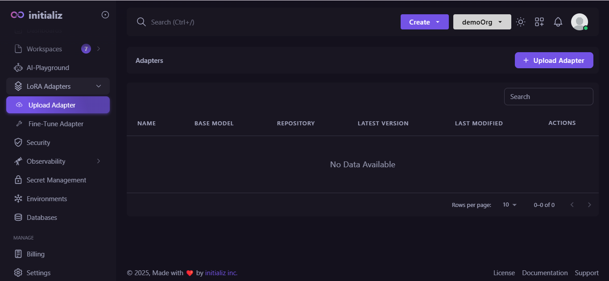
Task: Sort by NAME column header
Action: (147, 124)
